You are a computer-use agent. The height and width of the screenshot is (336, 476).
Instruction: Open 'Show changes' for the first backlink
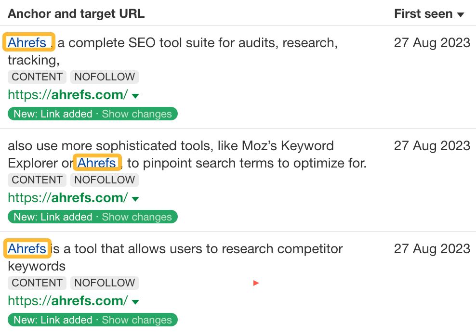[x=138, y=114]
